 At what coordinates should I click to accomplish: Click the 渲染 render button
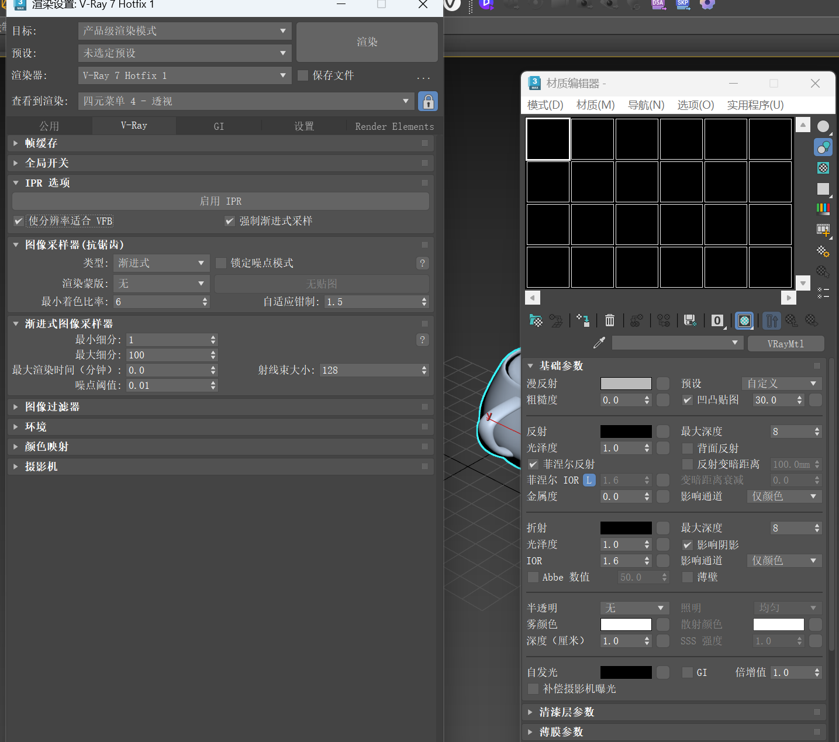367,42
